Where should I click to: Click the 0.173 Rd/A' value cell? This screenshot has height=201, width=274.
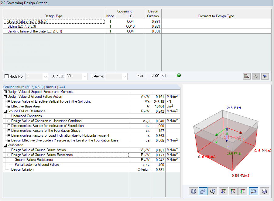point(158,155)
